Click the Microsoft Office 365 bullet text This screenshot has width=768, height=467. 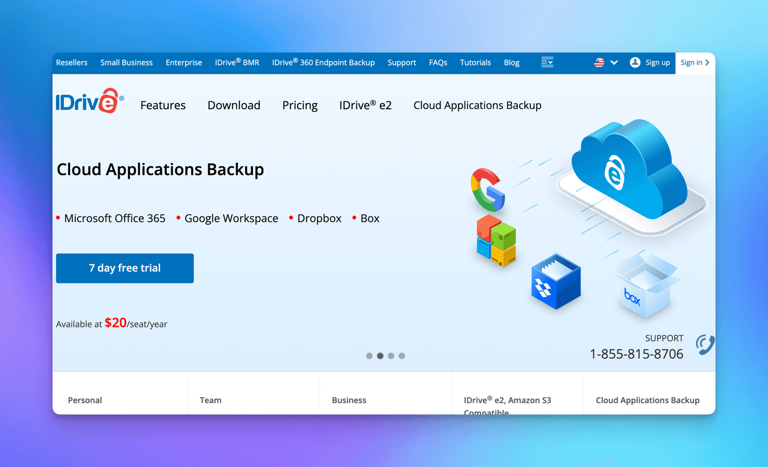click(115, 218)
